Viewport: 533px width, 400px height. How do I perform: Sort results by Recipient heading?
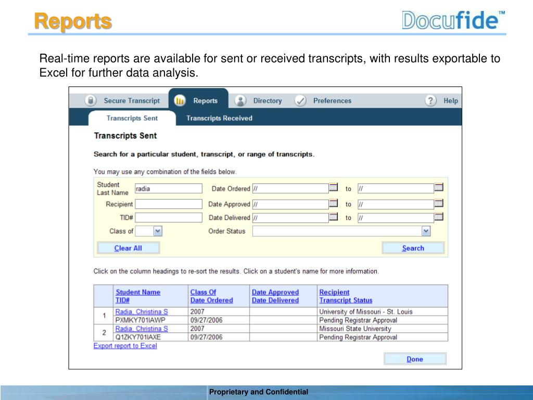334,292
